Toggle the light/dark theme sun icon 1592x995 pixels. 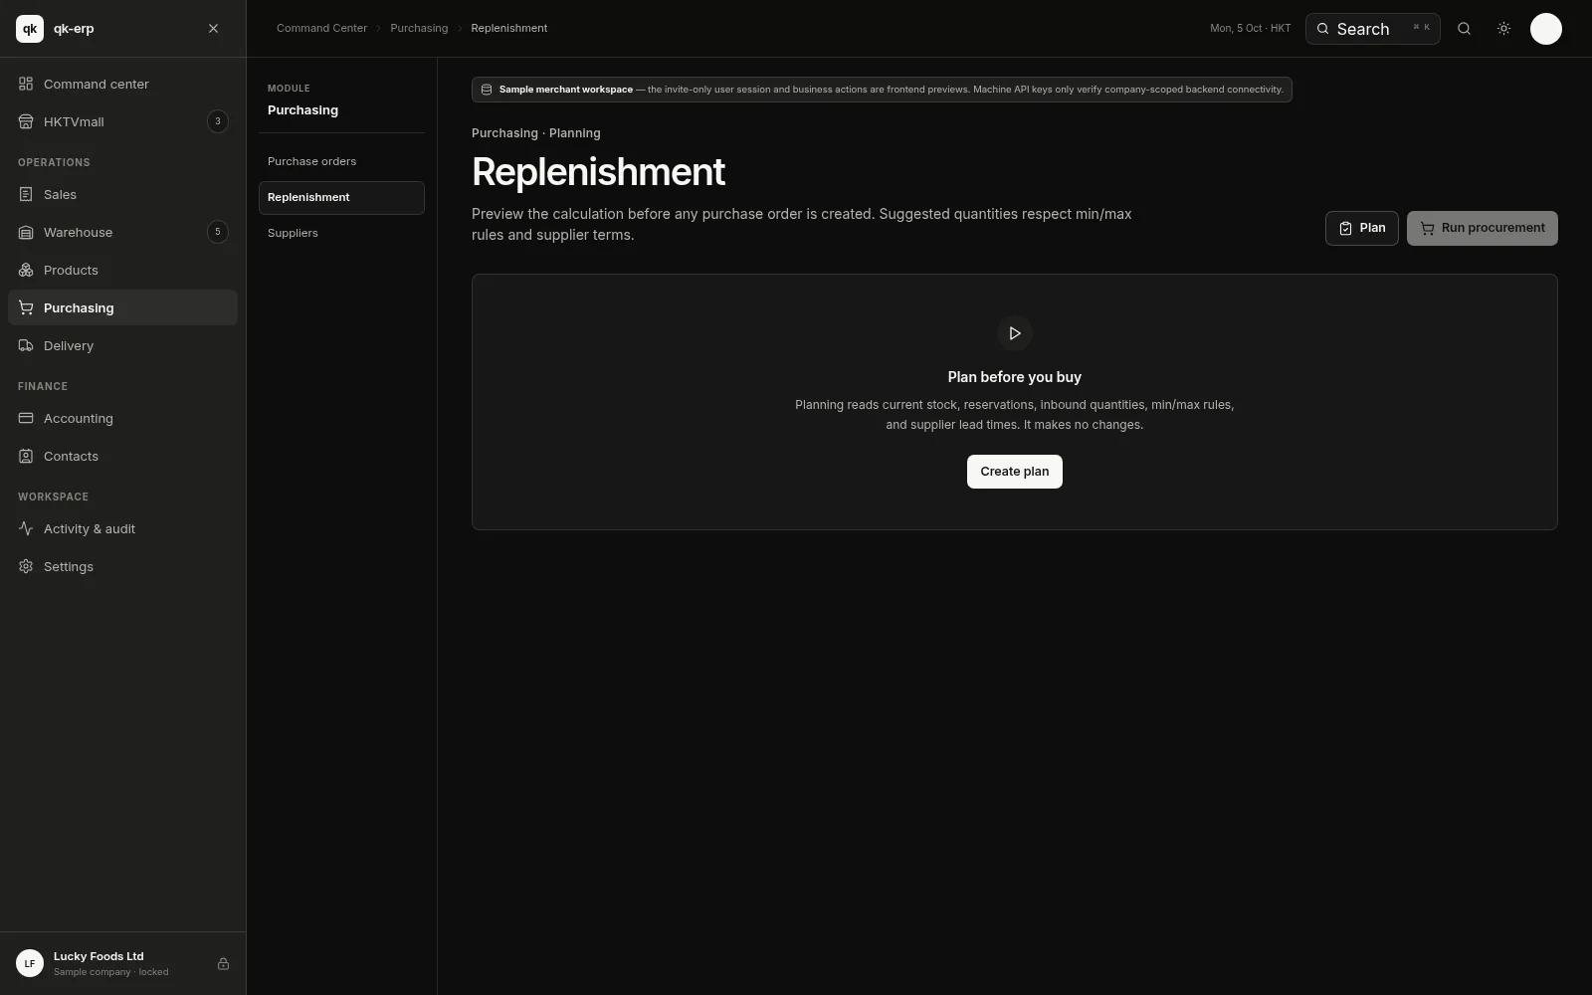coord(1503,29)
